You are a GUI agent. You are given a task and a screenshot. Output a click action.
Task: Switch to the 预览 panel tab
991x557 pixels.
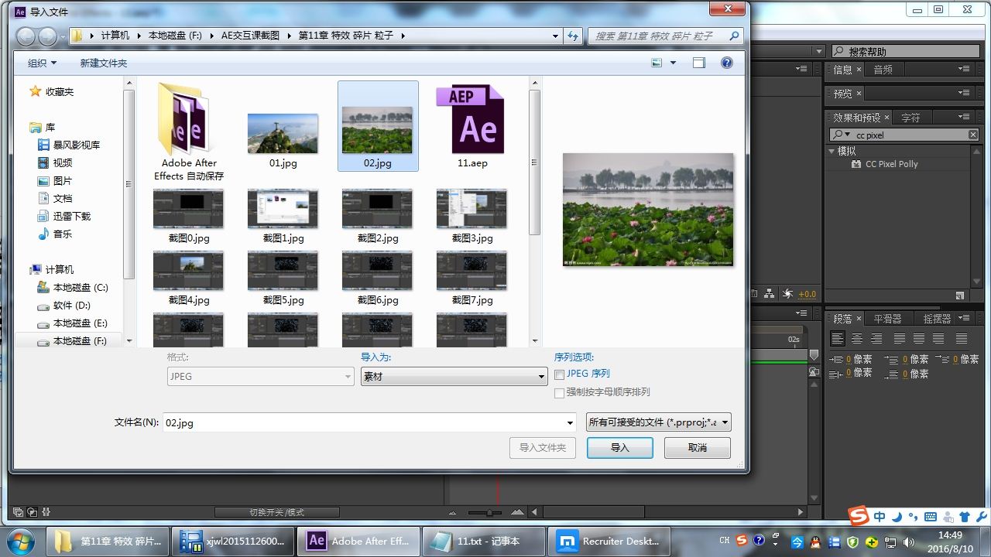pyautogui.click(x=842, y=94)
